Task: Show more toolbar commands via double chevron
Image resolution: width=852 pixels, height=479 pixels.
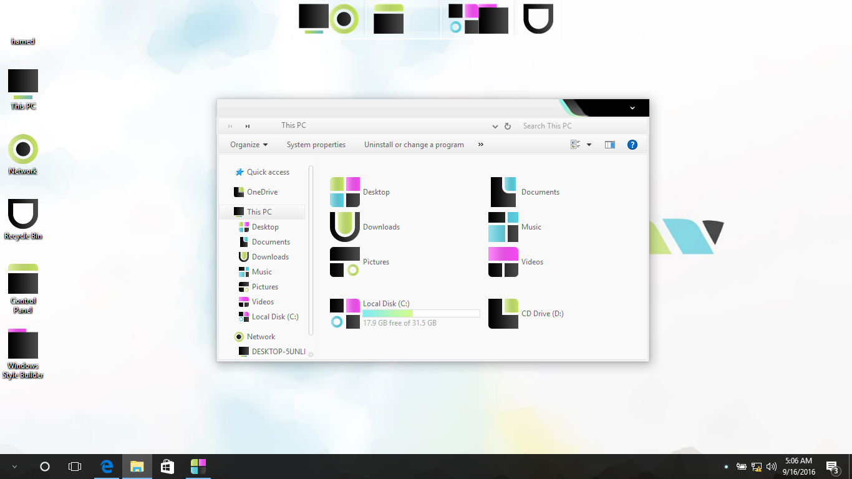Action: pyautogui.click(x=481, y=145)
